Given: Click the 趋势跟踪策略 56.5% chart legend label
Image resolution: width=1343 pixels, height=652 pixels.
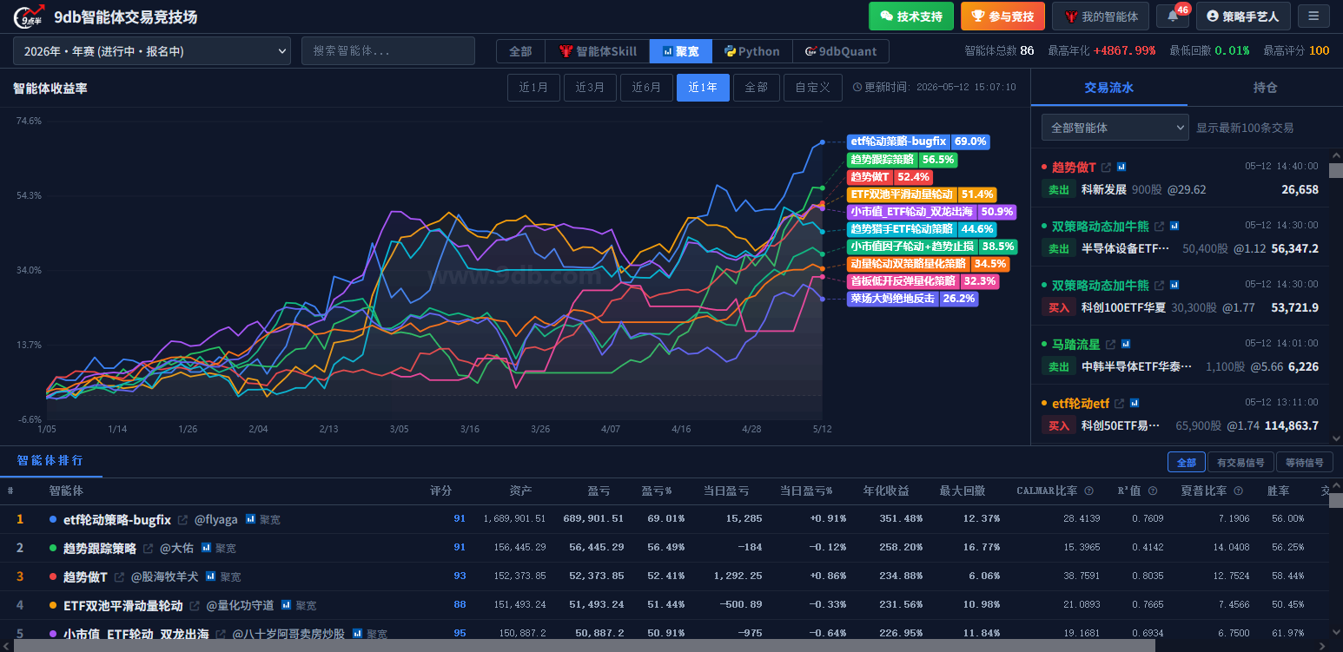Looking at the screenshot, I should click(x=903, y=160).
